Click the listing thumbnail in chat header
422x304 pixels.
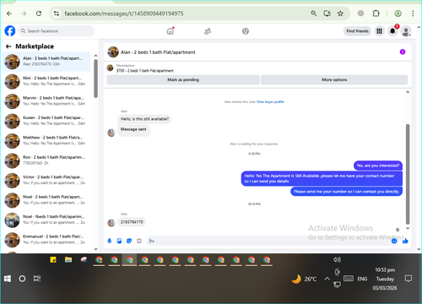pyautogui.click(x=111, y=68)
